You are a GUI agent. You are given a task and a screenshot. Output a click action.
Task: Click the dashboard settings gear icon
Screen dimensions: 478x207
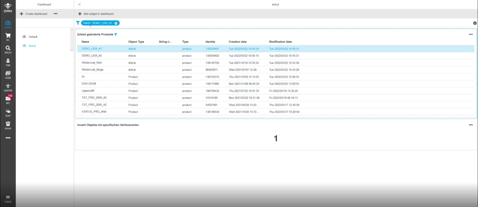click(x=475, y=23)
